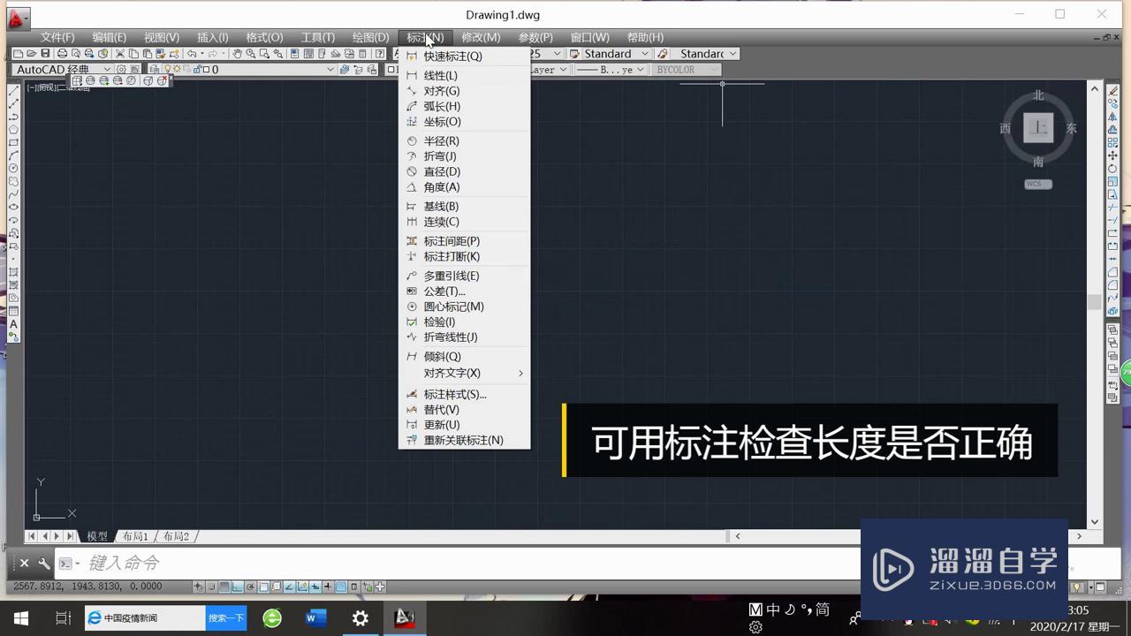Open Microsoft Word from the taskbar
The image size is (1131, 636).
[315, 618]
